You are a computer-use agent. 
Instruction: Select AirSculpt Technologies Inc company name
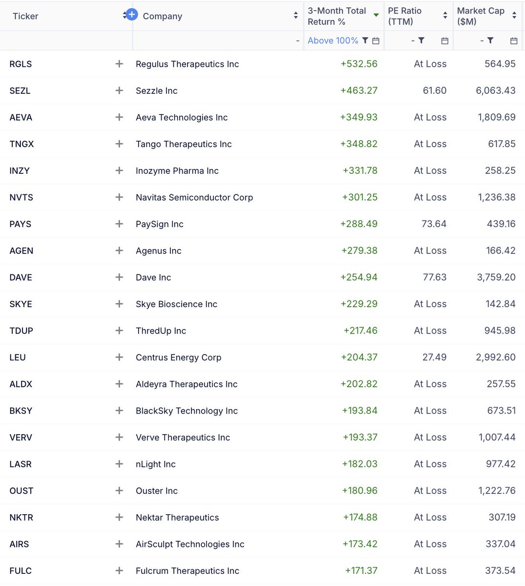click(x=190, y=544)
